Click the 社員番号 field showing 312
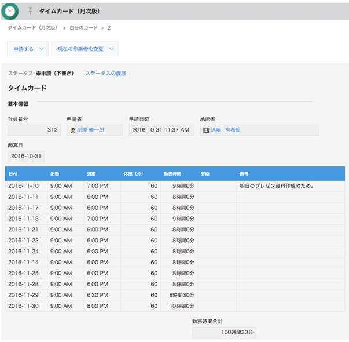 click(34, 130)
